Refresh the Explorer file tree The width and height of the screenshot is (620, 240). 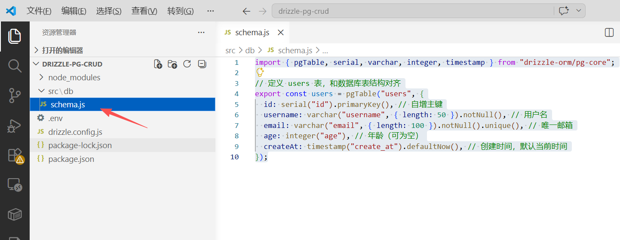point(187,64)
